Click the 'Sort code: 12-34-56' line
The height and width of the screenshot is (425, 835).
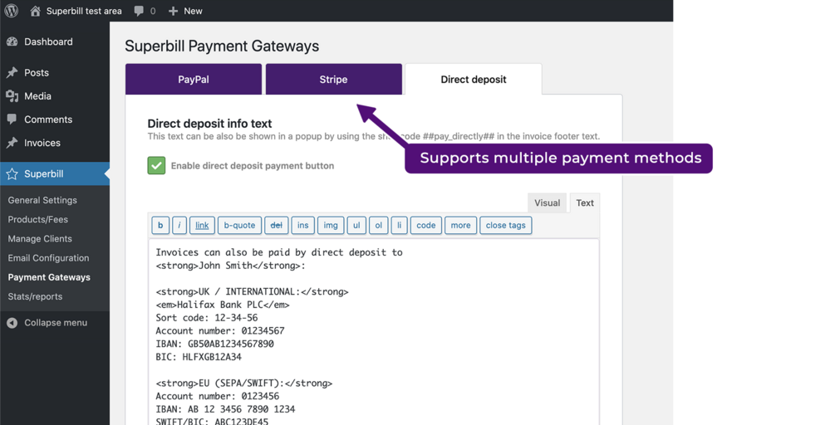[207, 318]
